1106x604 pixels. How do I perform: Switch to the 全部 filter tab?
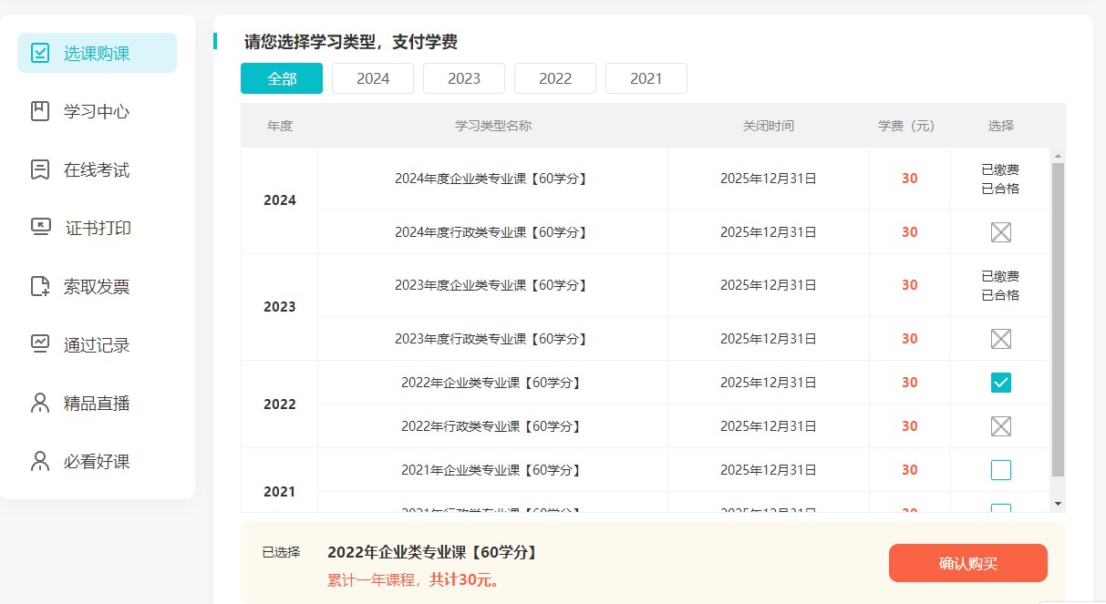click(x=281, y=78)
